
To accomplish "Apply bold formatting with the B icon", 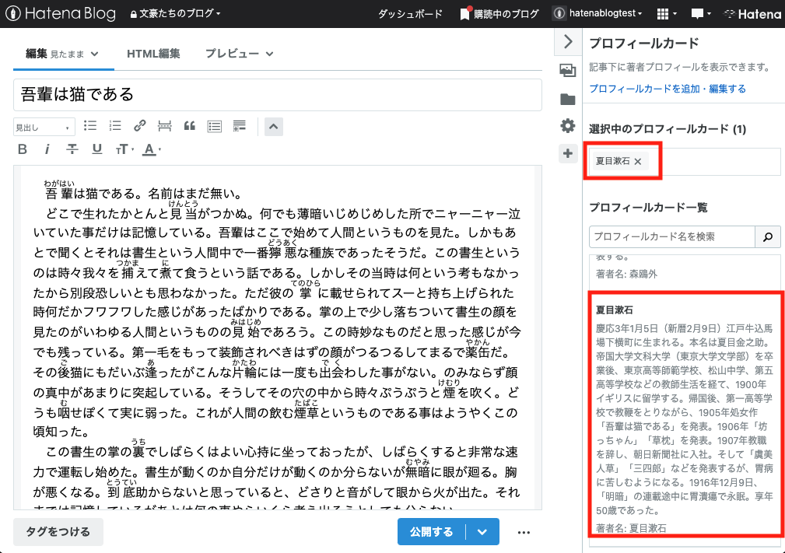I will pyautogui.click(x=22, y=149).
